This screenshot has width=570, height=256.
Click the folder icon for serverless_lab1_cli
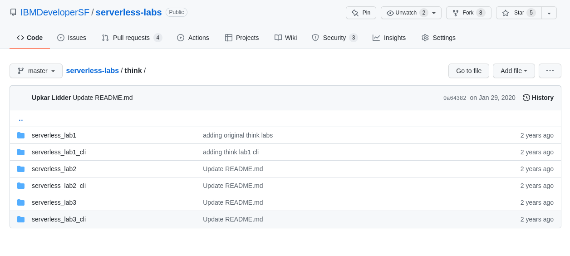click(x=21, y=152)
